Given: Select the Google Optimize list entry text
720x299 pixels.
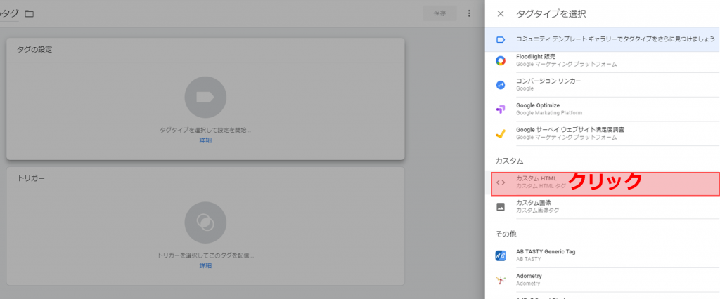Looking at the screenshot, I should [x=548, y=109].
